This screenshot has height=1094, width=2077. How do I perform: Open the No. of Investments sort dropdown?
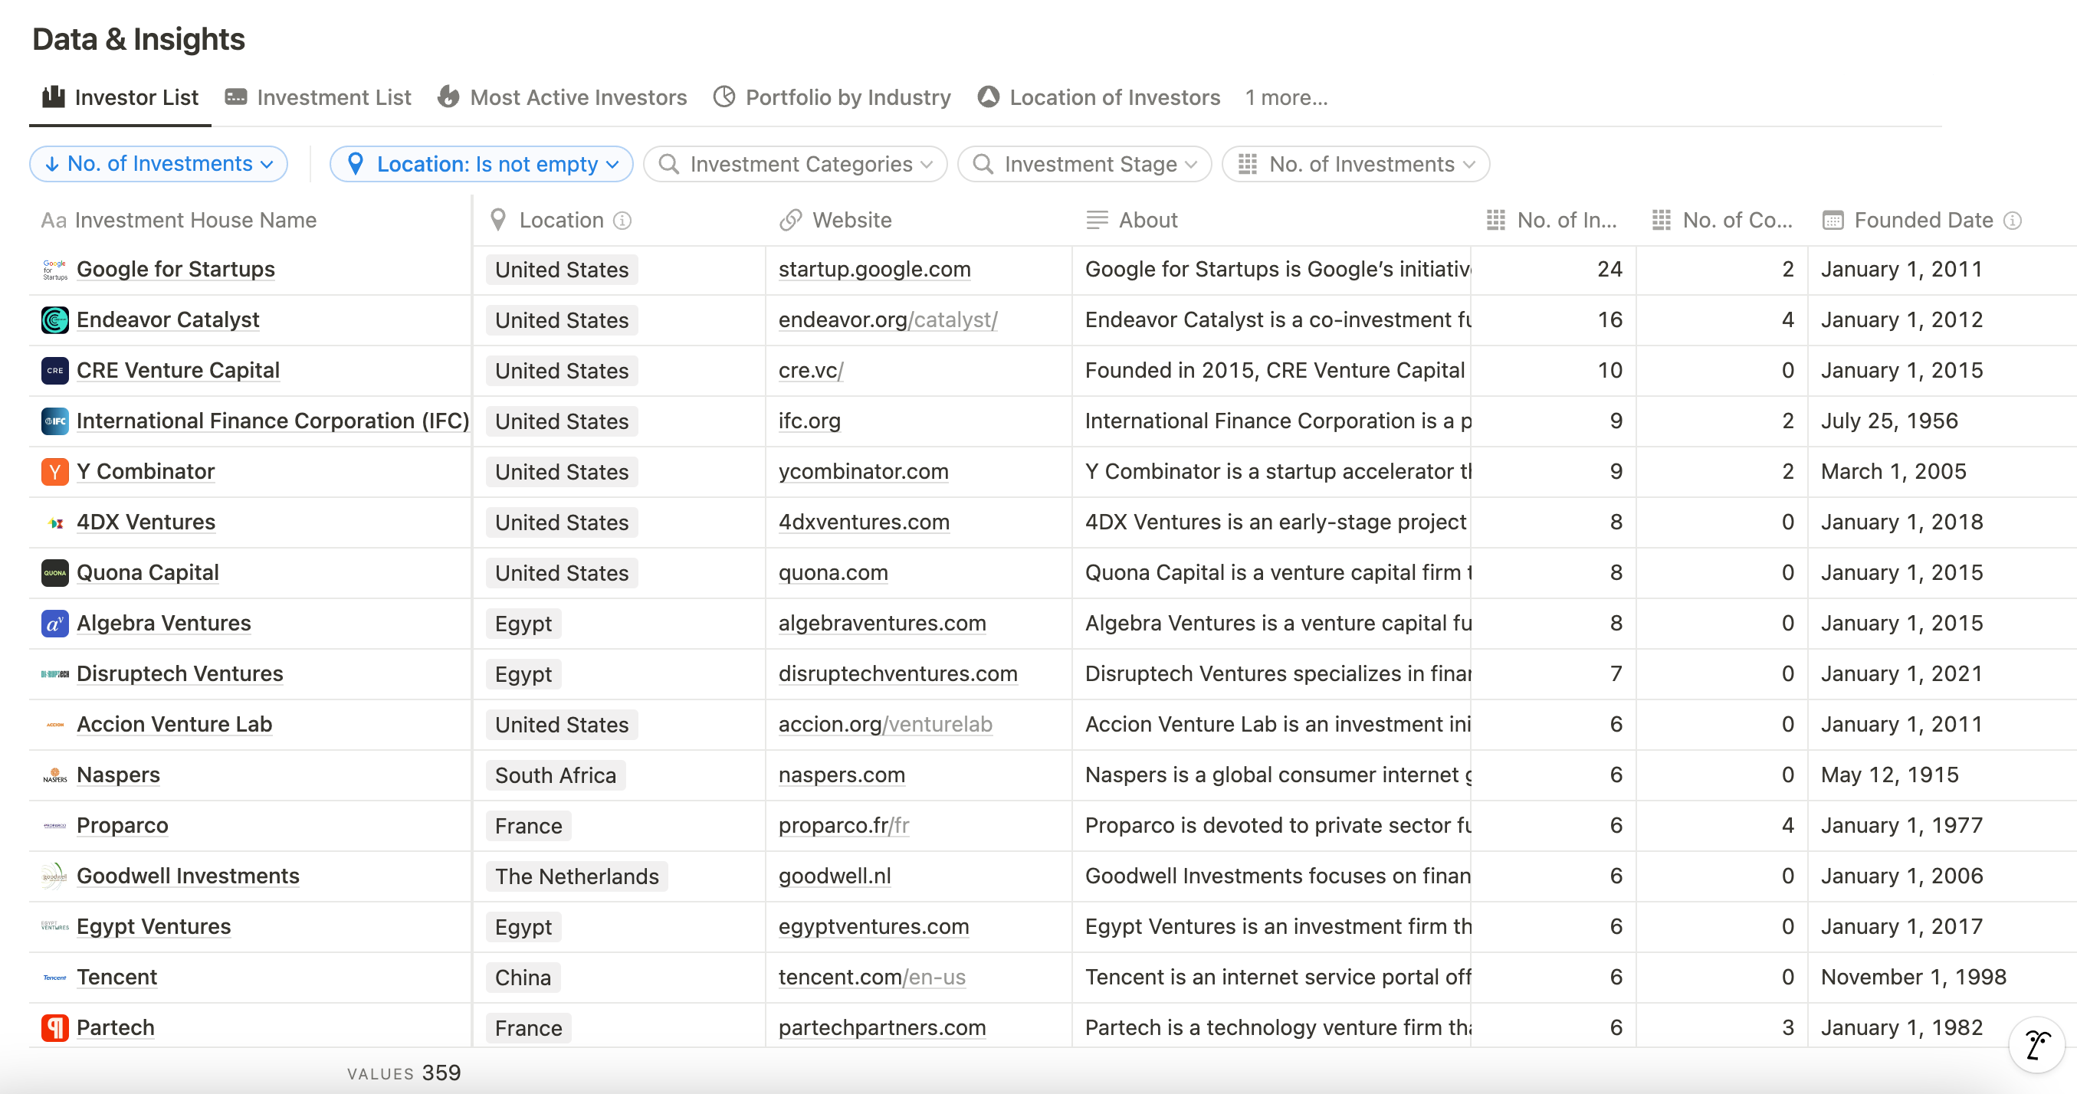[x=159, y=165]
